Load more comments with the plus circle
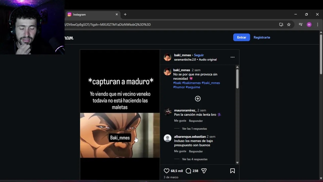The image size is (323, 182). (198, 99)
